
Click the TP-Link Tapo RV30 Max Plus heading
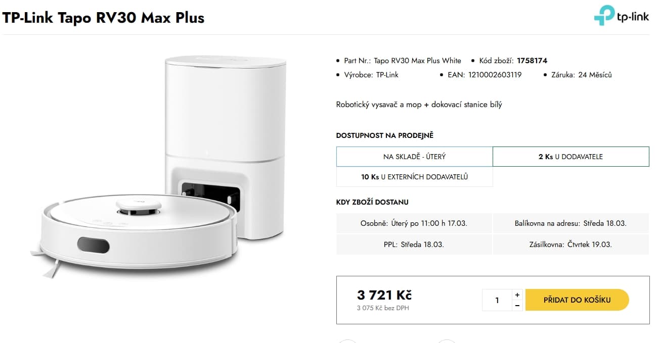tap(104, 18)
